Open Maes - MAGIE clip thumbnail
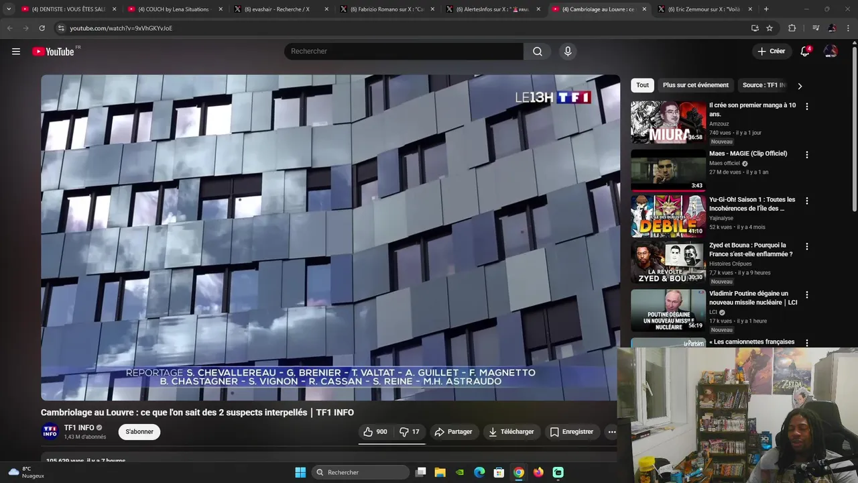Viewport: 858px width, 483px height. (x=668, y=170)
